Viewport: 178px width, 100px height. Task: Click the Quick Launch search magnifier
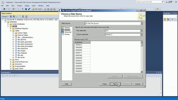pos(162,2)
